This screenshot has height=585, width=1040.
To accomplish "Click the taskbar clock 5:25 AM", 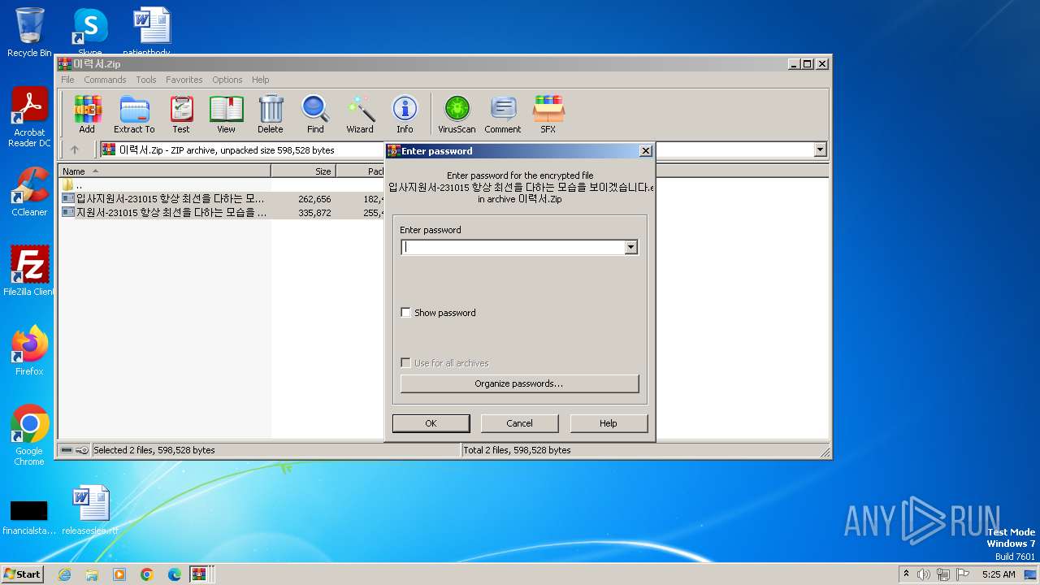I will (999, 574).
